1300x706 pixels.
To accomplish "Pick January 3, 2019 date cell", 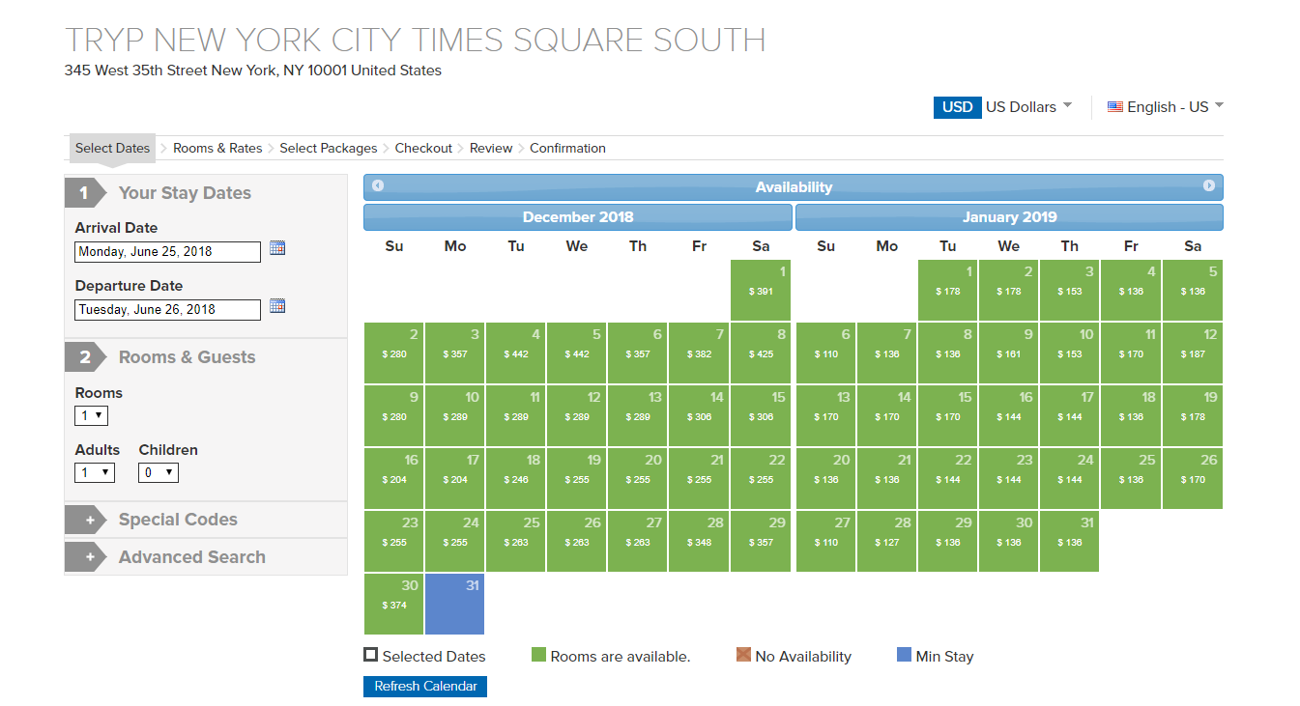I will pyautogui.click(x=1070, y=290).
